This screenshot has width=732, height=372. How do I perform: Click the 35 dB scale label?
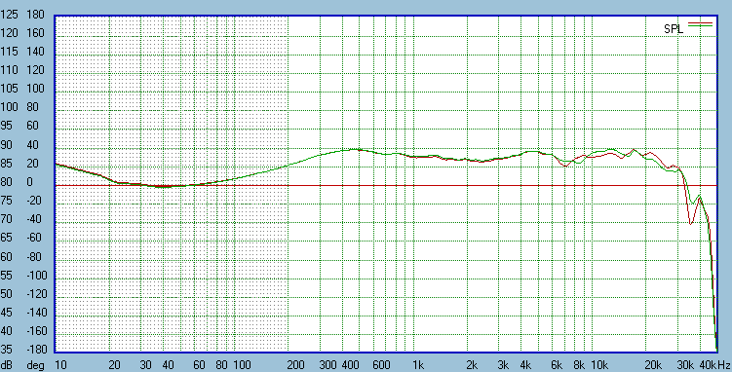tap(6, 350)
